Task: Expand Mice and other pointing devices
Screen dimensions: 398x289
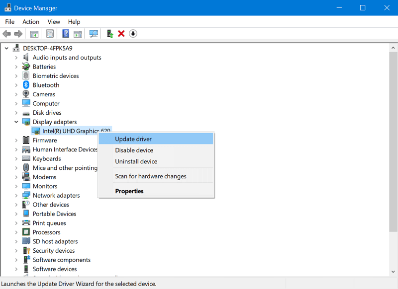Action: click(16, 168)
